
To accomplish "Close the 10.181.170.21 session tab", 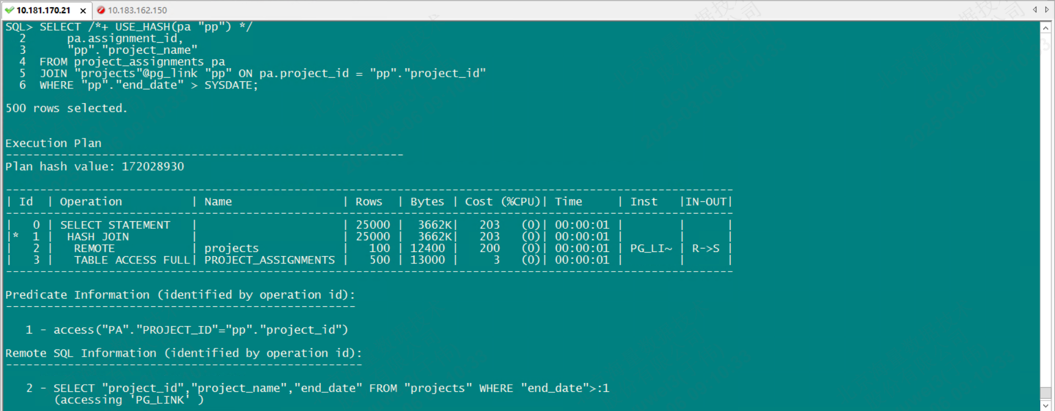I will [x=83, y=10].
